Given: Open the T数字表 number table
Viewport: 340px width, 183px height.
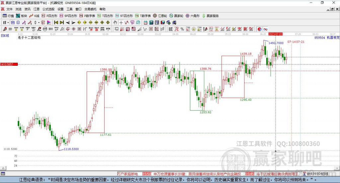Looking at the screenshot, I should (143, 16).
